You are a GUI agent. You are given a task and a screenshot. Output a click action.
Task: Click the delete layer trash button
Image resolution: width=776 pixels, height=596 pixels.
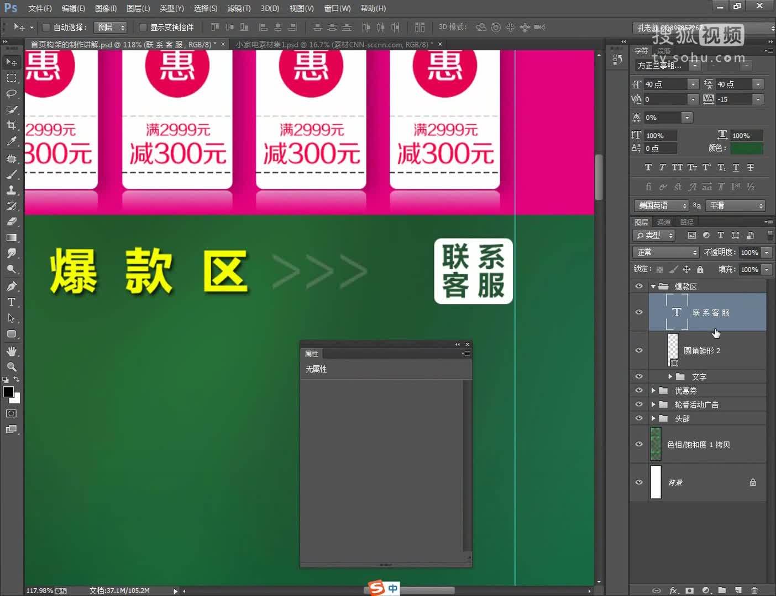[x=755, y=590]
